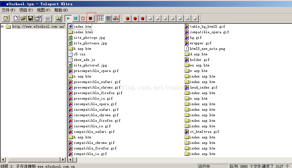Screen dimensions: 292x168
Task: Click left arrow of file list scrollbar
Action: click(70, 160)
